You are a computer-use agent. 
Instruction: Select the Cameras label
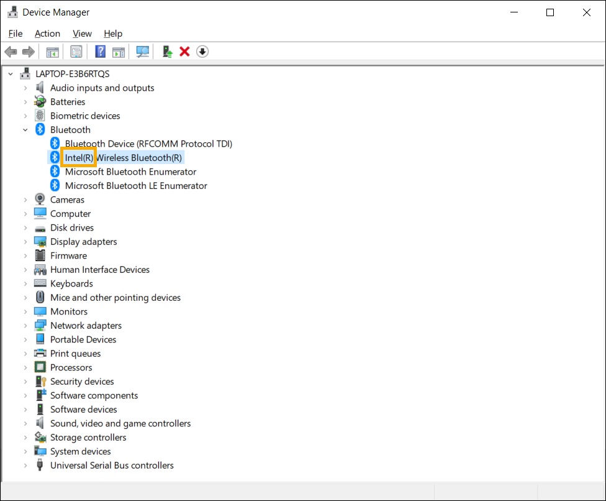pyautogui.click(x=67, y=200)
